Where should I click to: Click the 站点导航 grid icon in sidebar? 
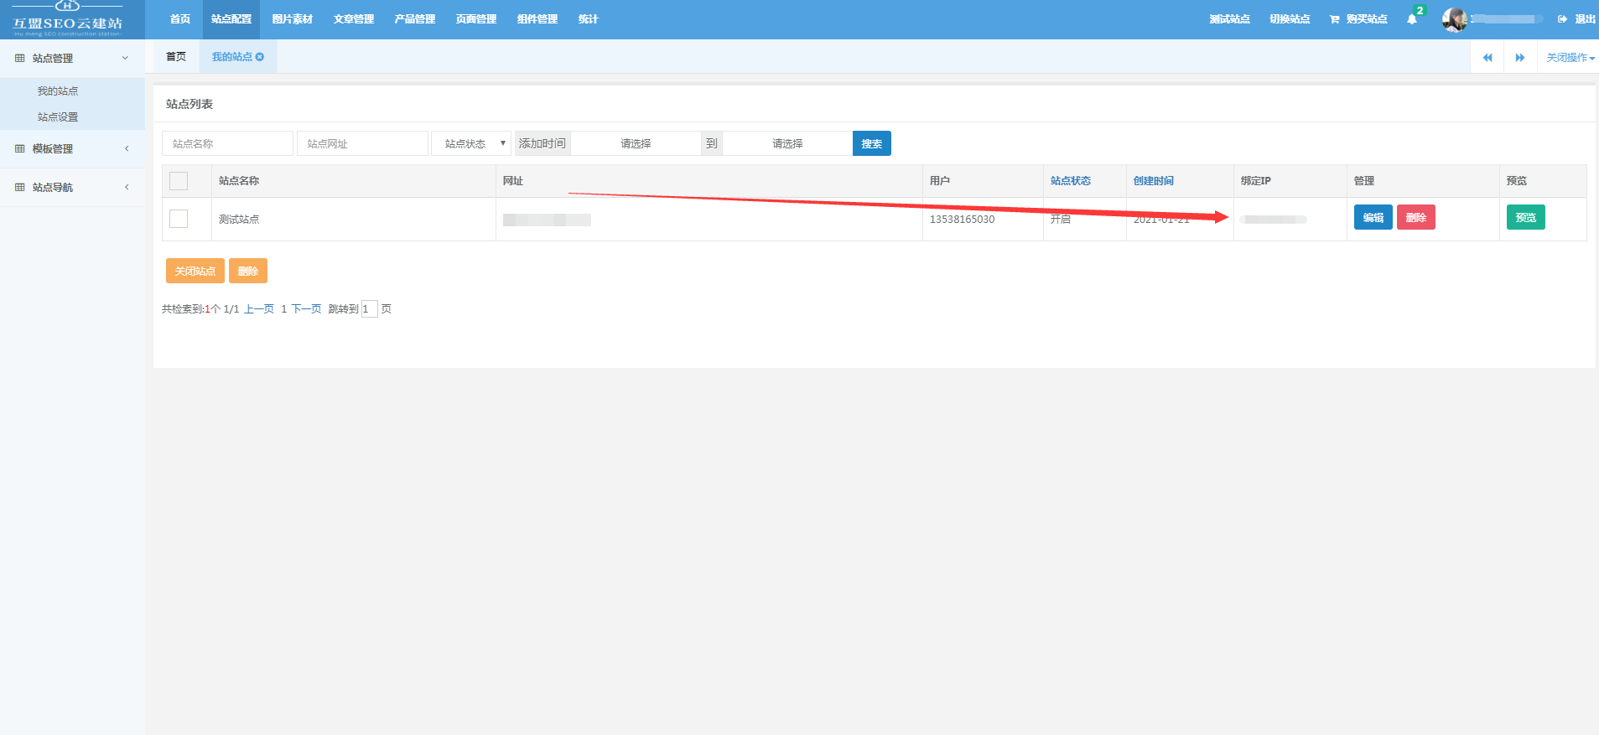(x=20, y=188)
